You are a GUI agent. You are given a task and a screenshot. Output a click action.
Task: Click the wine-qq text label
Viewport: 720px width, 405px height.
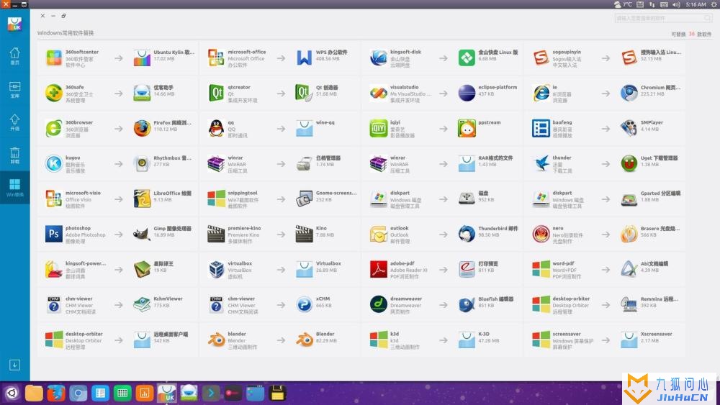[325, 122]
